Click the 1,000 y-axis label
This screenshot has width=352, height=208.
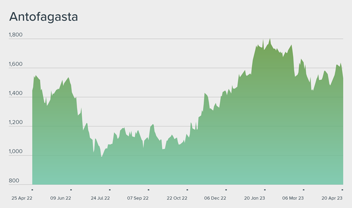(x=16, y=151)
